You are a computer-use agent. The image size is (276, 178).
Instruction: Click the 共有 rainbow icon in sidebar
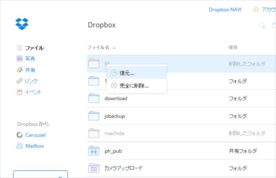pos(19,70)
